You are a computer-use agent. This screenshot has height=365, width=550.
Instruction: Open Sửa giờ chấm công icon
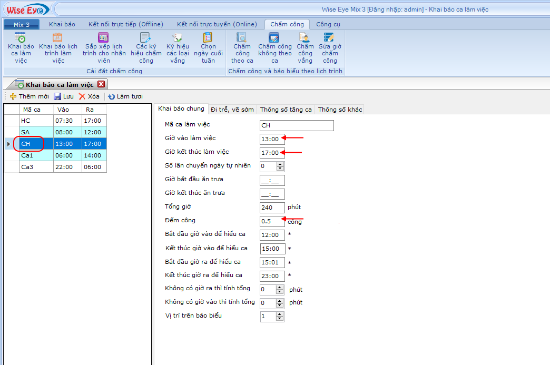click(x=330, y=38)
